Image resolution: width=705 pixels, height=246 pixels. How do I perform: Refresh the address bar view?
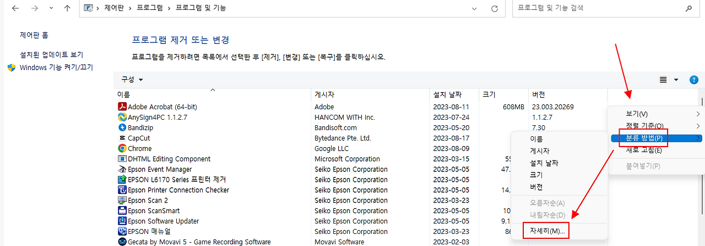pyautogui.click(x=495, y=9)
